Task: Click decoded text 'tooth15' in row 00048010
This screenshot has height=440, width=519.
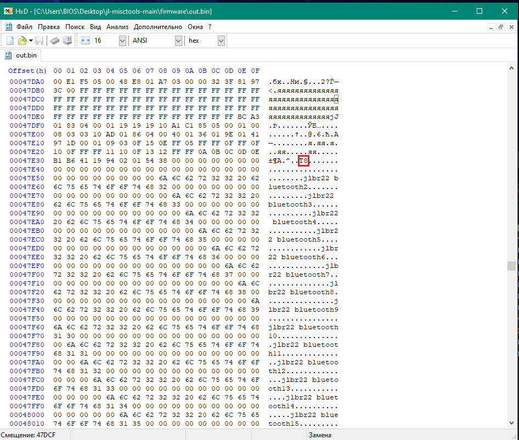Action: pyautogui.click(x=284, y=424)
